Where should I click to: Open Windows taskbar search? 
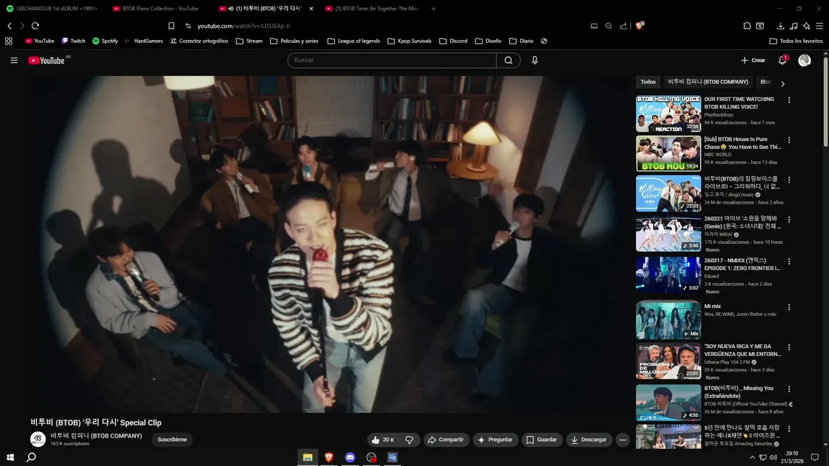[x=31, y=458]
